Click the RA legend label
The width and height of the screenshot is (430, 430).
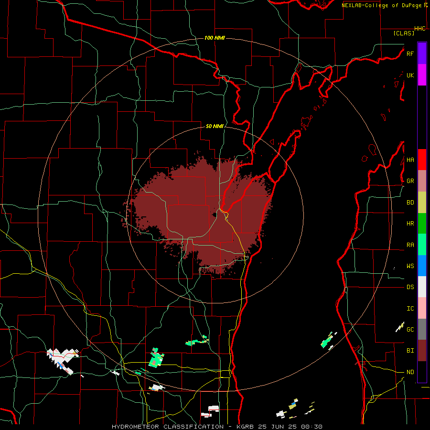(x=410, y=245)
